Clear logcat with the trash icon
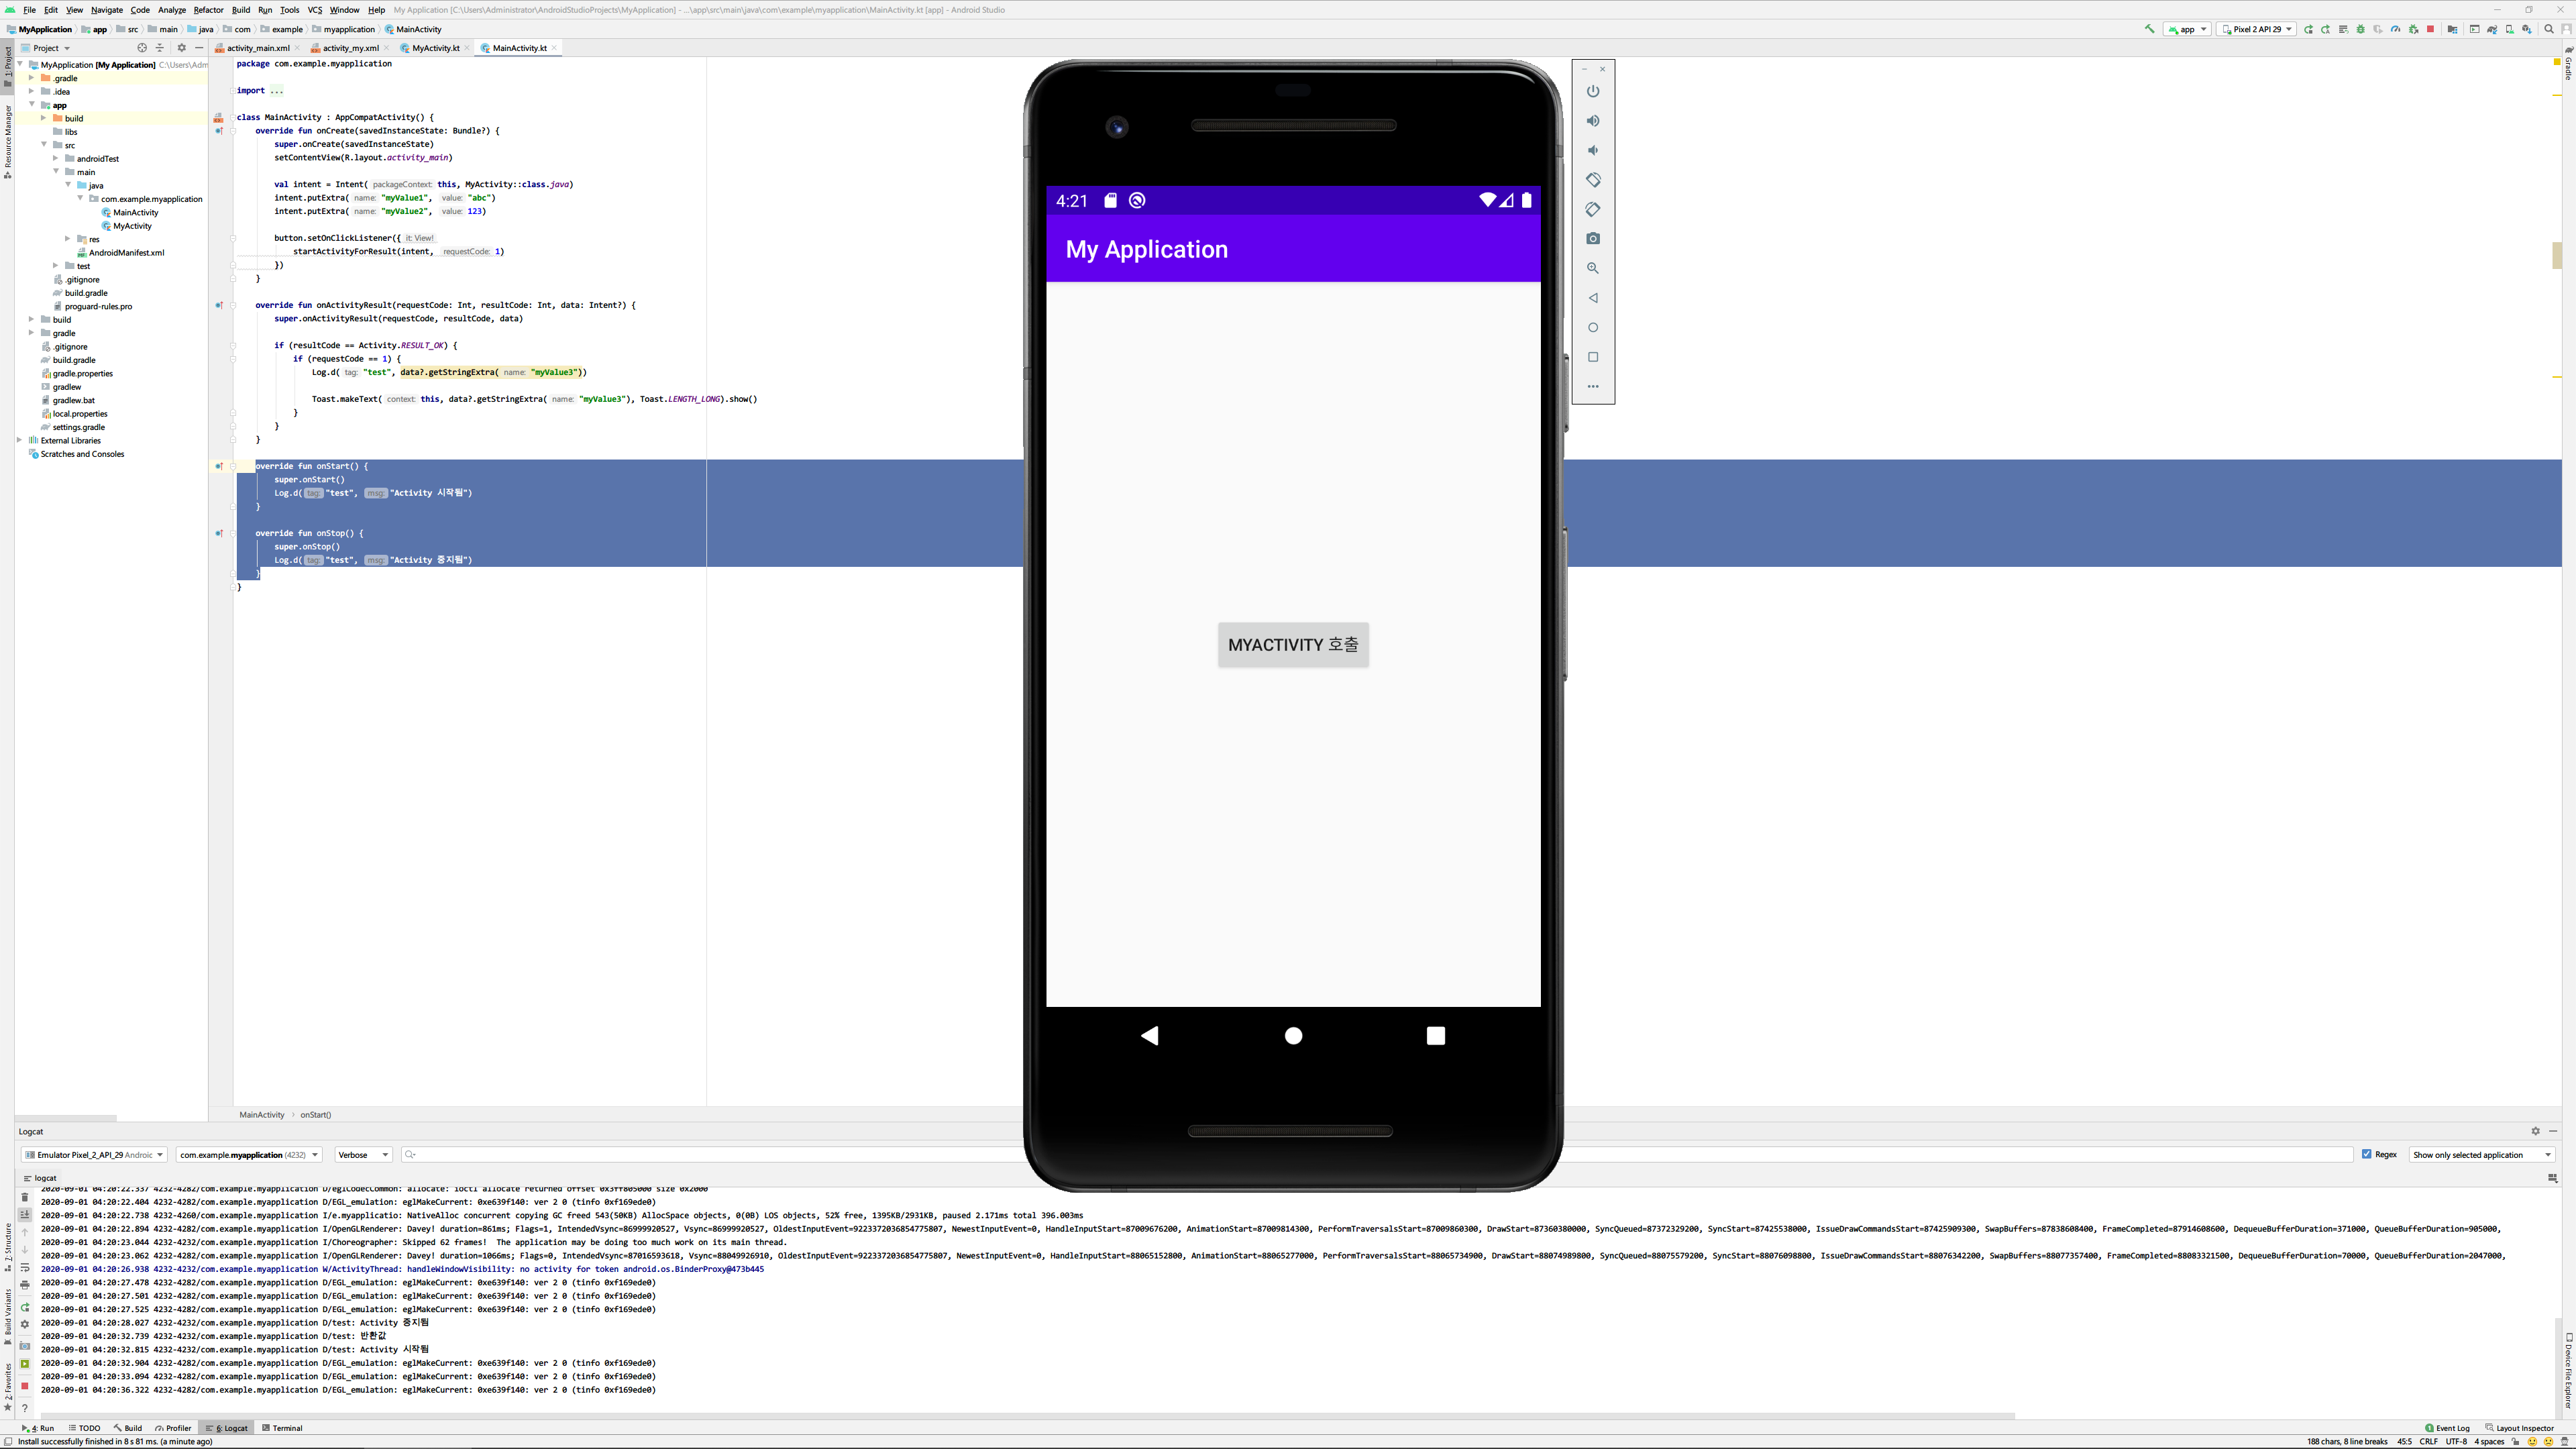2576x1449 pixels. tap(25, 1197)
